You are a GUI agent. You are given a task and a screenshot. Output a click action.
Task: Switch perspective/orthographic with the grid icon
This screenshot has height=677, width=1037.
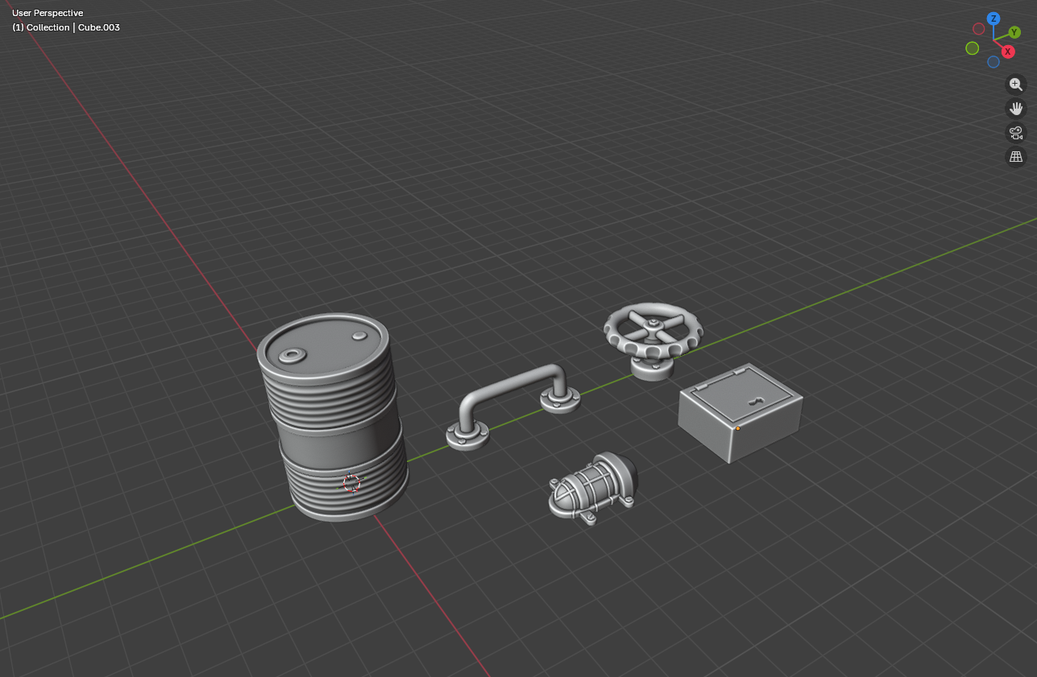coord(1016,157)
